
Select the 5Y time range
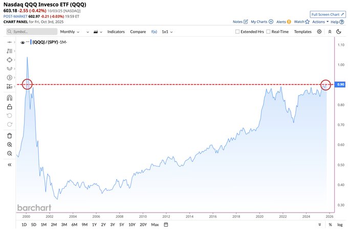click(122, 224)
